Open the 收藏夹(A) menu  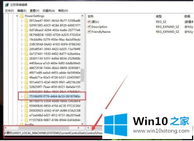[x=49, y=11]
